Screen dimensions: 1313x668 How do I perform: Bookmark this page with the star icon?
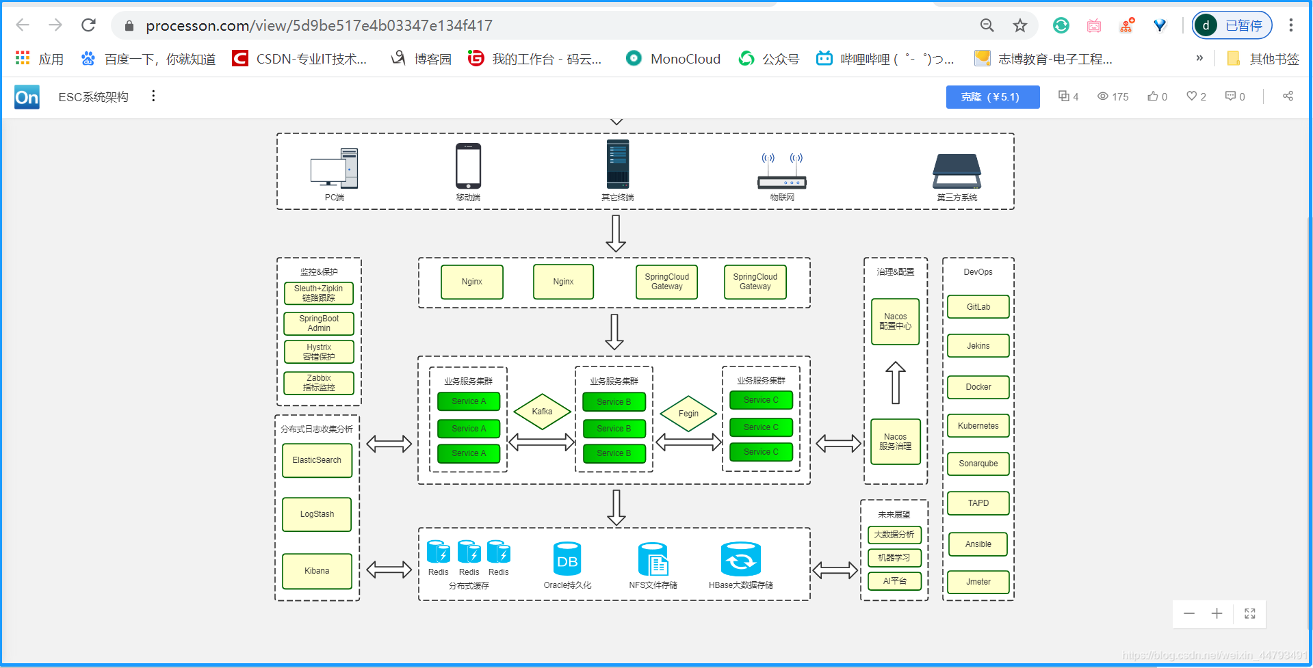[x=1019, y=25]
